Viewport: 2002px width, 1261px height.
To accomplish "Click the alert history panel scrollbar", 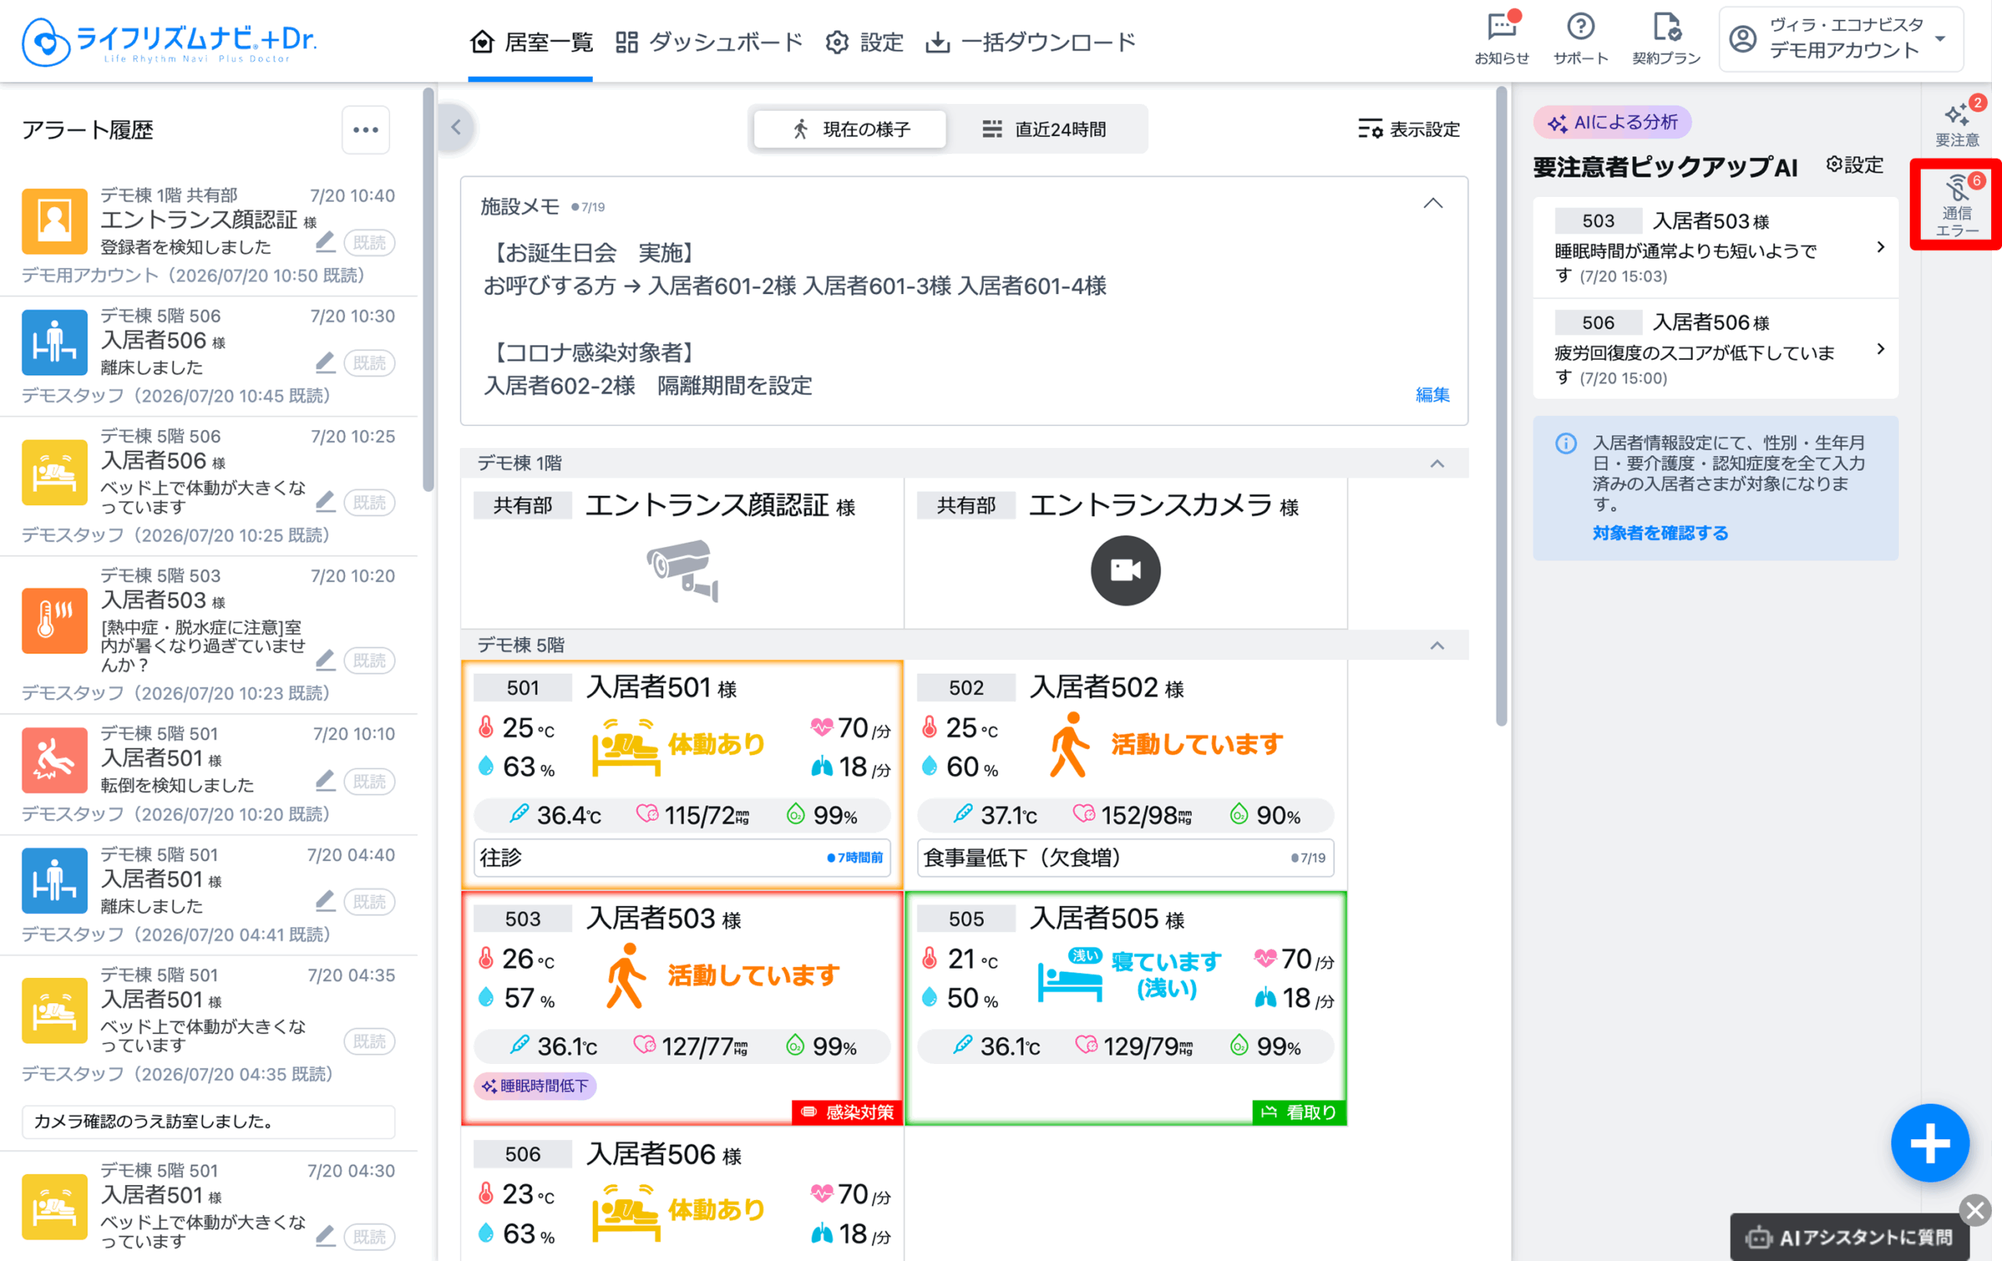I will [x=429, y=291].
